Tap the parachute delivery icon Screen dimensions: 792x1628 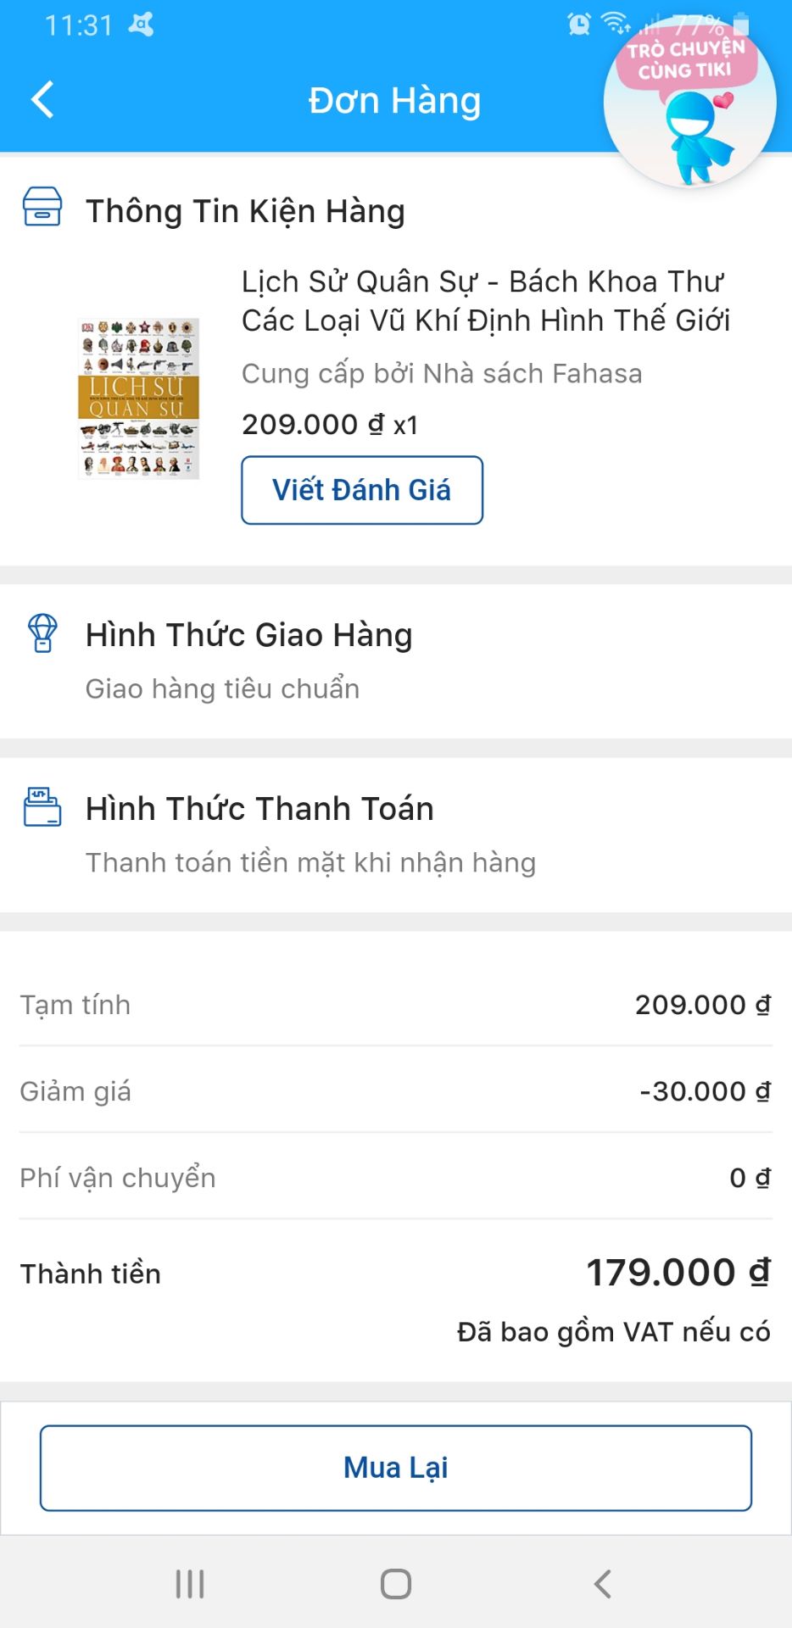(x=42, y=633)
